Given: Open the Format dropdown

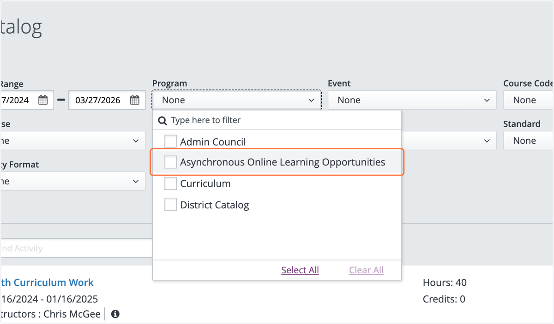Looking at the screenshot, I should pyautogui.click(x=72, y=181).
